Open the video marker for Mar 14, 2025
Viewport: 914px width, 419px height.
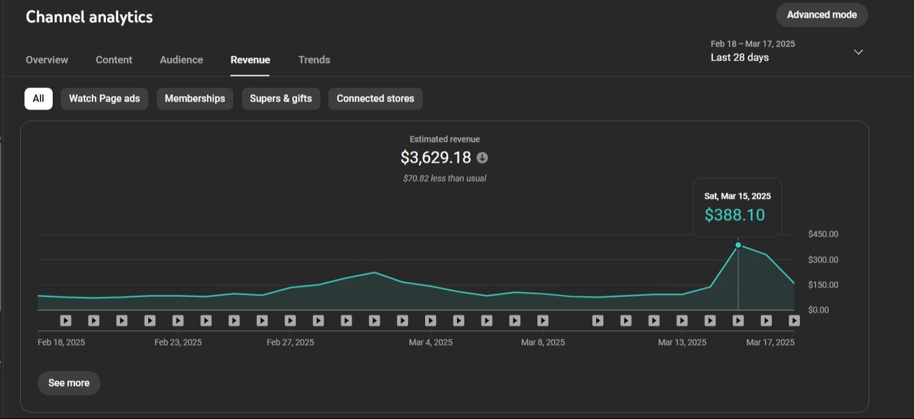[x=710, y=321]
